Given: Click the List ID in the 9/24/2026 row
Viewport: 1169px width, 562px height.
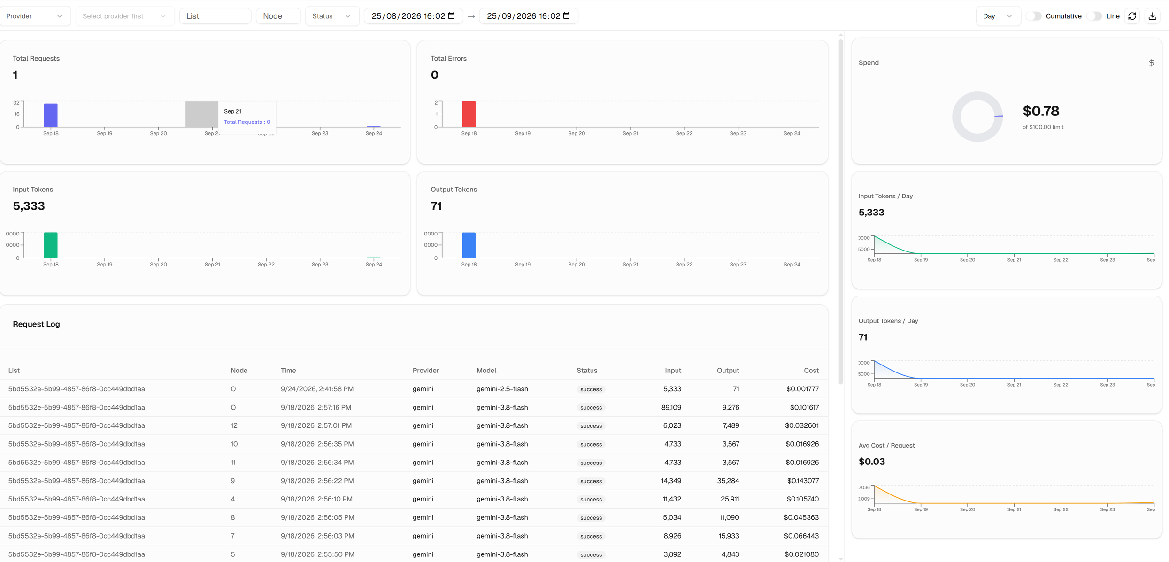Looking at the screenshot, I should [77, 389].
